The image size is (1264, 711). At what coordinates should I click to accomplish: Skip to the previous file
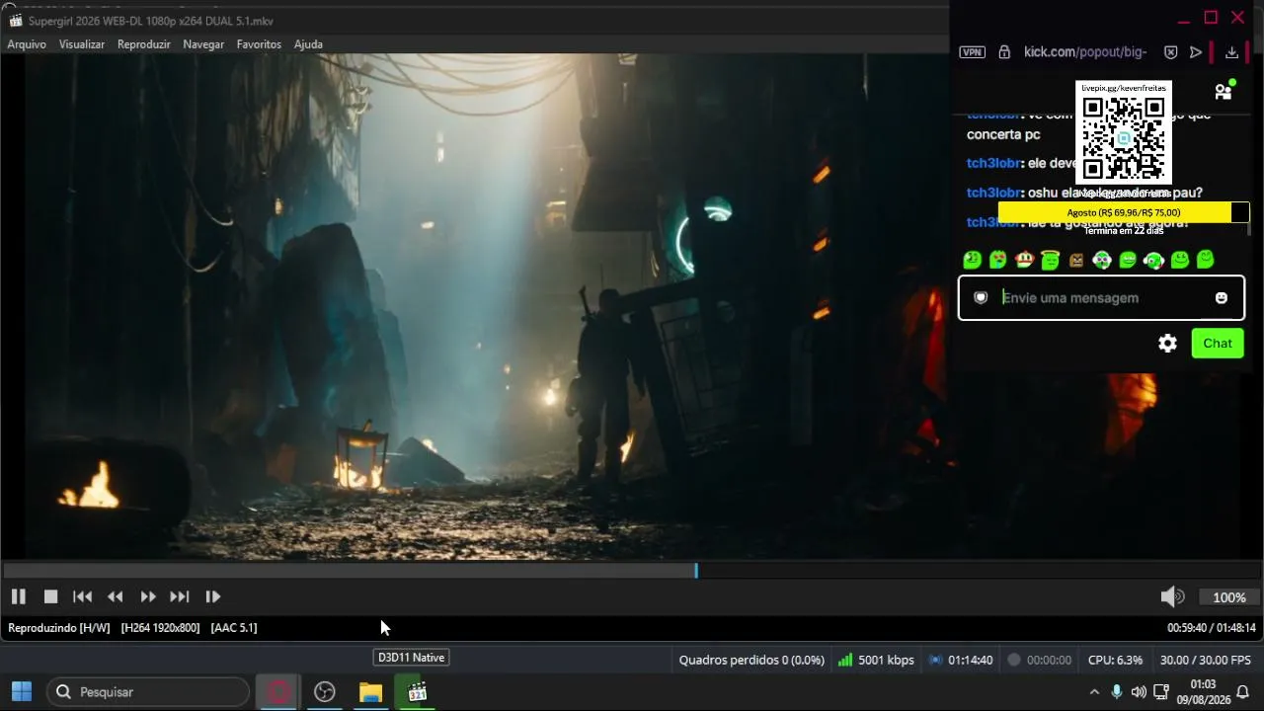point(83,596)
